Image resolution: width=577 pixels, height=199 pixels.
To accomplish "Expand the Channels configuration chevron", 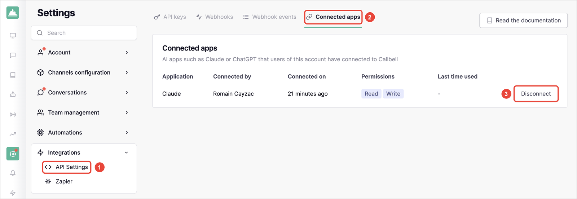I will click(x=127, y=72).
